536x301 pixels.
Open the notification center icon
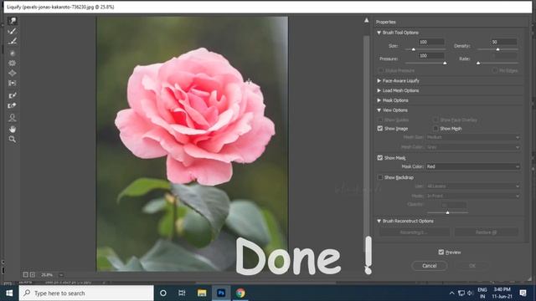(x=523, y=293)
